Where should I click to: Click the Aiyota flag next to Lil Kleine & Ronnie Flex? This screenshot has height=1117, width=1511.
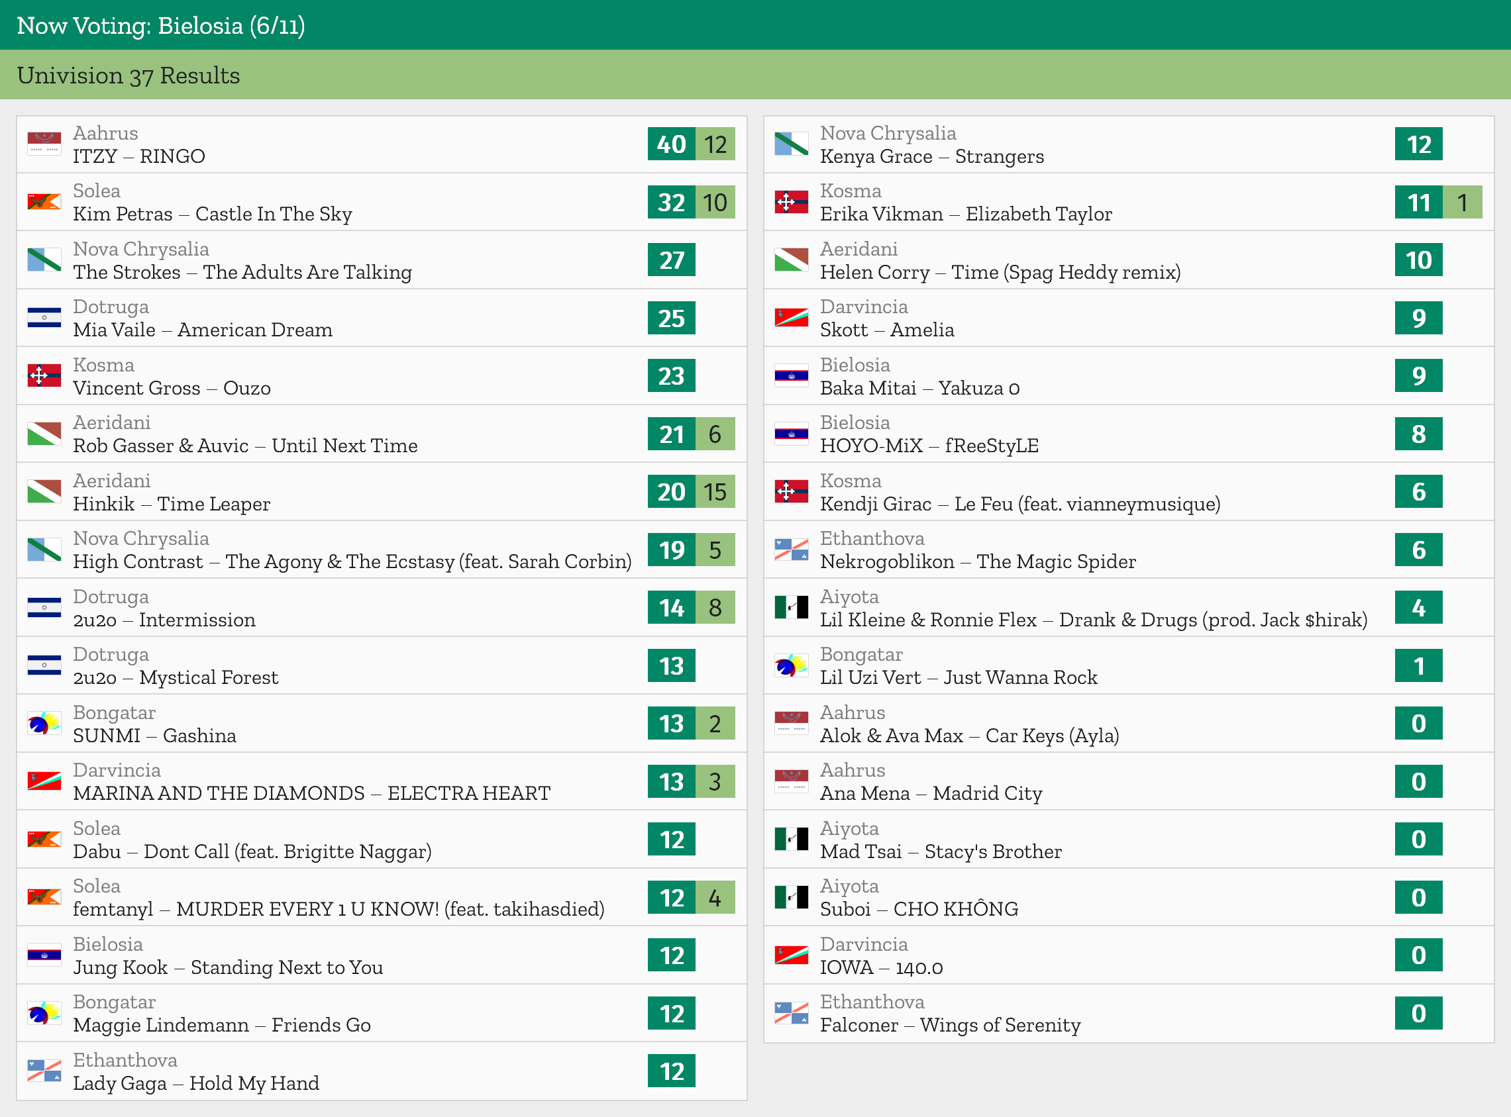coord(792,607)
